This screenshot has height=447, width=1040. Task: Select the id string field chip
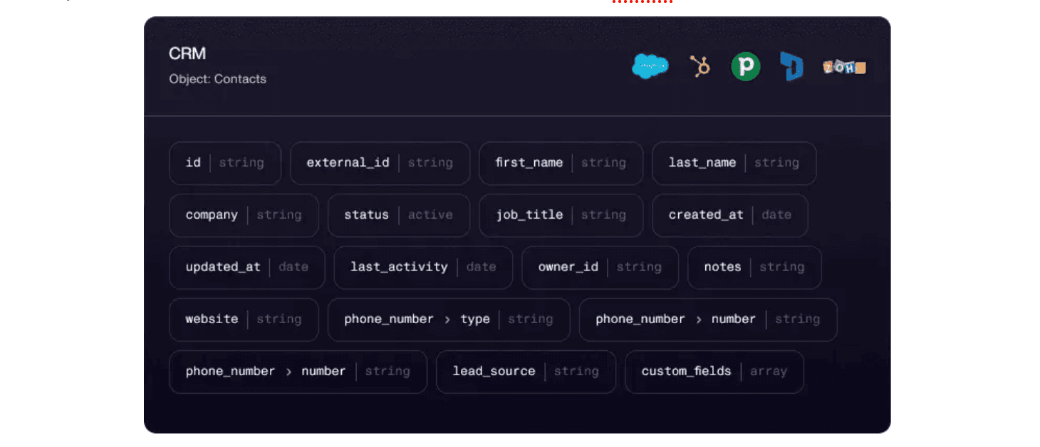[225, 163]
